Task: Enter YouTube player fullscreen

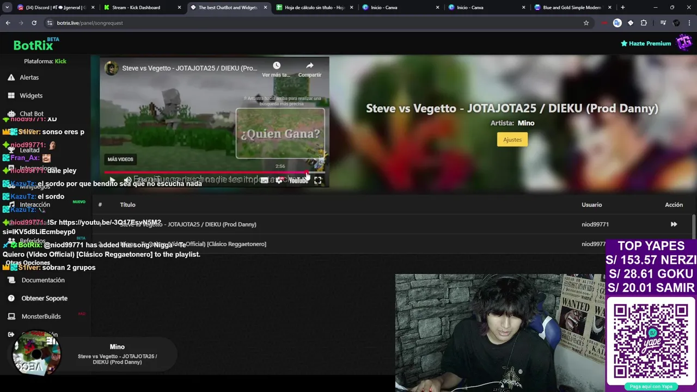Action: 318,180
